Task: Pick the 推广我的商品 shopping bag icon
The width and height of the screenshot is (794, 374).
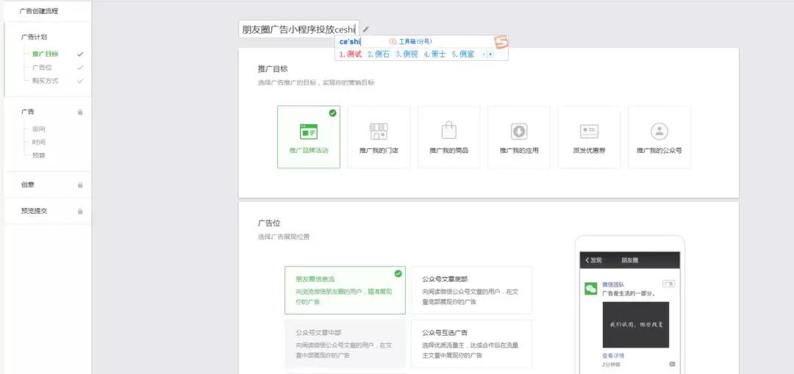Action: pos(448,132)
